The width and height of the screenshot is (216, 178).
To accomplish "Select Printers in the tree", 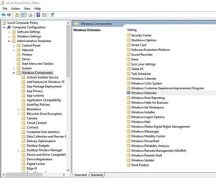I will (x=27, y=55).
